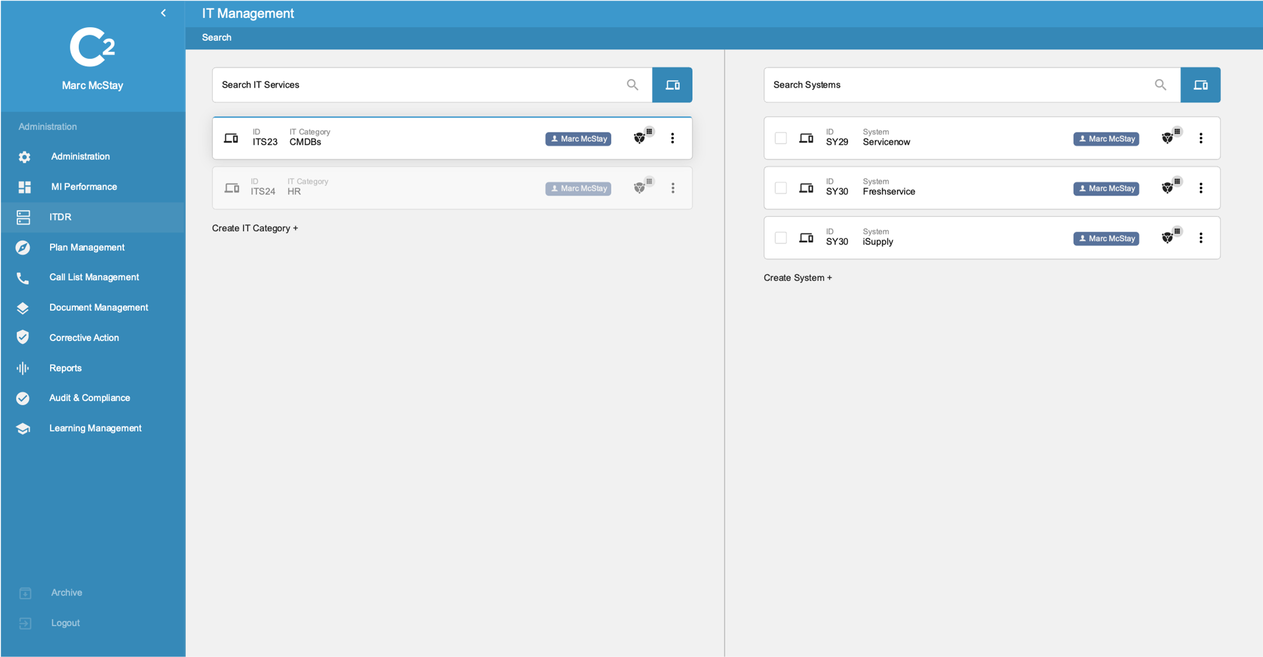Toggle checkbox for iSupply SY30
1263x657 pixels.
780,238
